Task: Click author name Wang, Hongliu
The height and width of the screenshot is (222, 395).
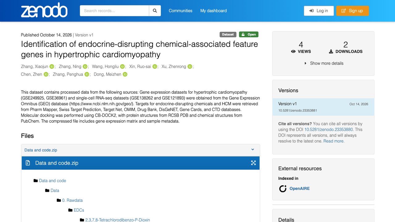Action: coord(105,67)
